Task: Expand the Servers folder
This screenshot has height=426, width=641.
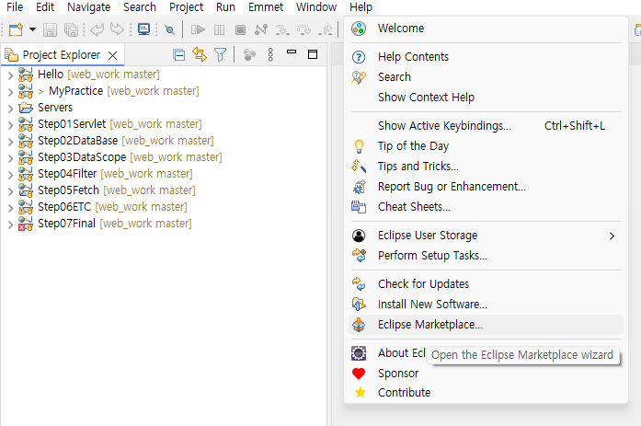Action: point(10,108)
